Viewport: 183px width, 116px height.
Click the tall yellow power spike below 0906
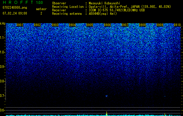pyautogui.click(x=107, y=114)
